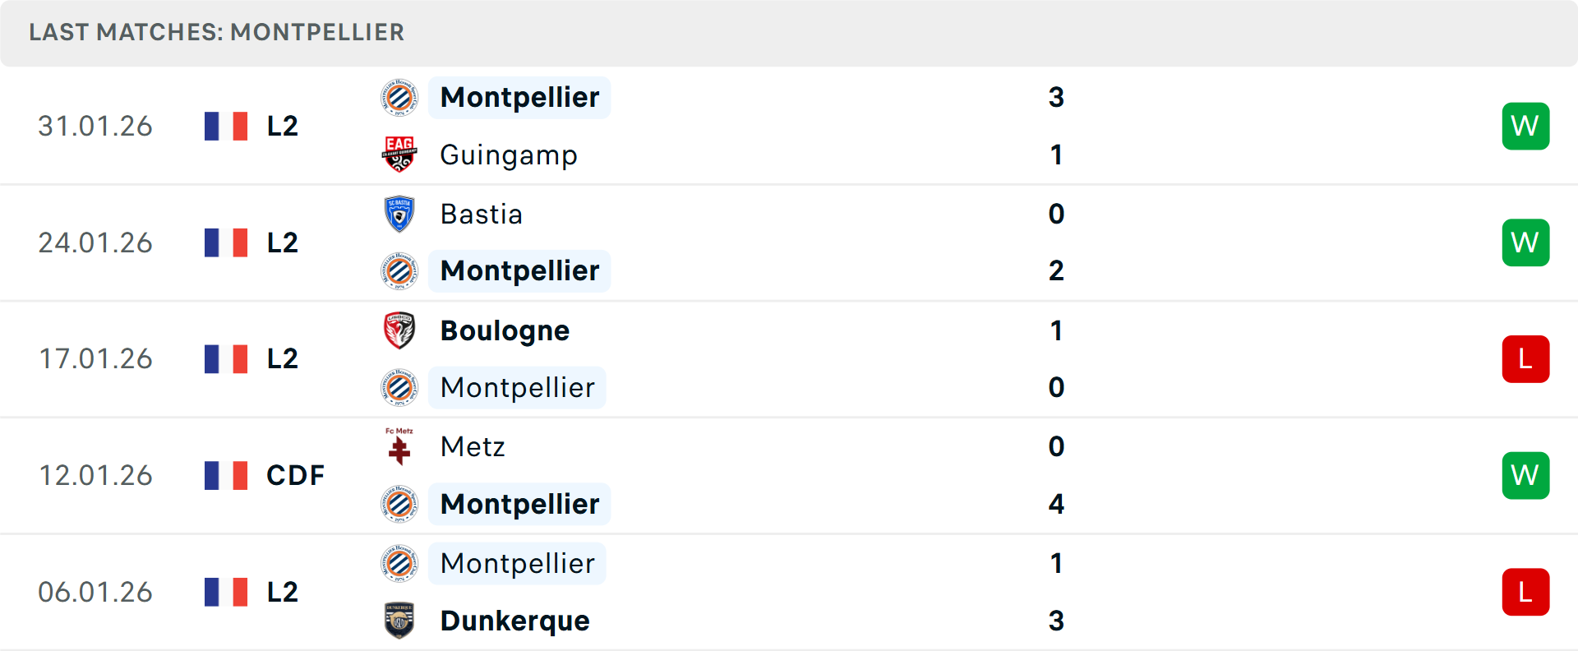Click the Boulogne club crest

point(399,330)
